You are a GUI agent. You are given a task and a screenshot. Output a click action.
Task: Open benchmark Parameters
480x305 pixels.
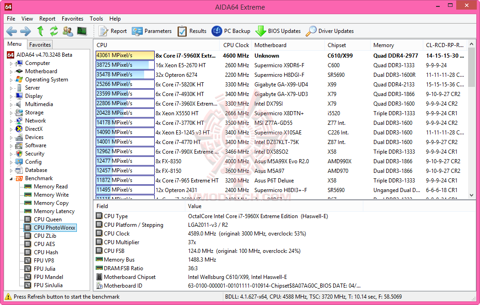[151, 31]
